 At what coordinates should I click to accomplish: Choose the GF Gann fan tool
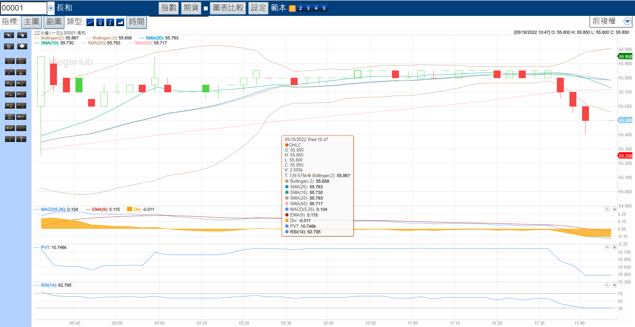point(10,83)
